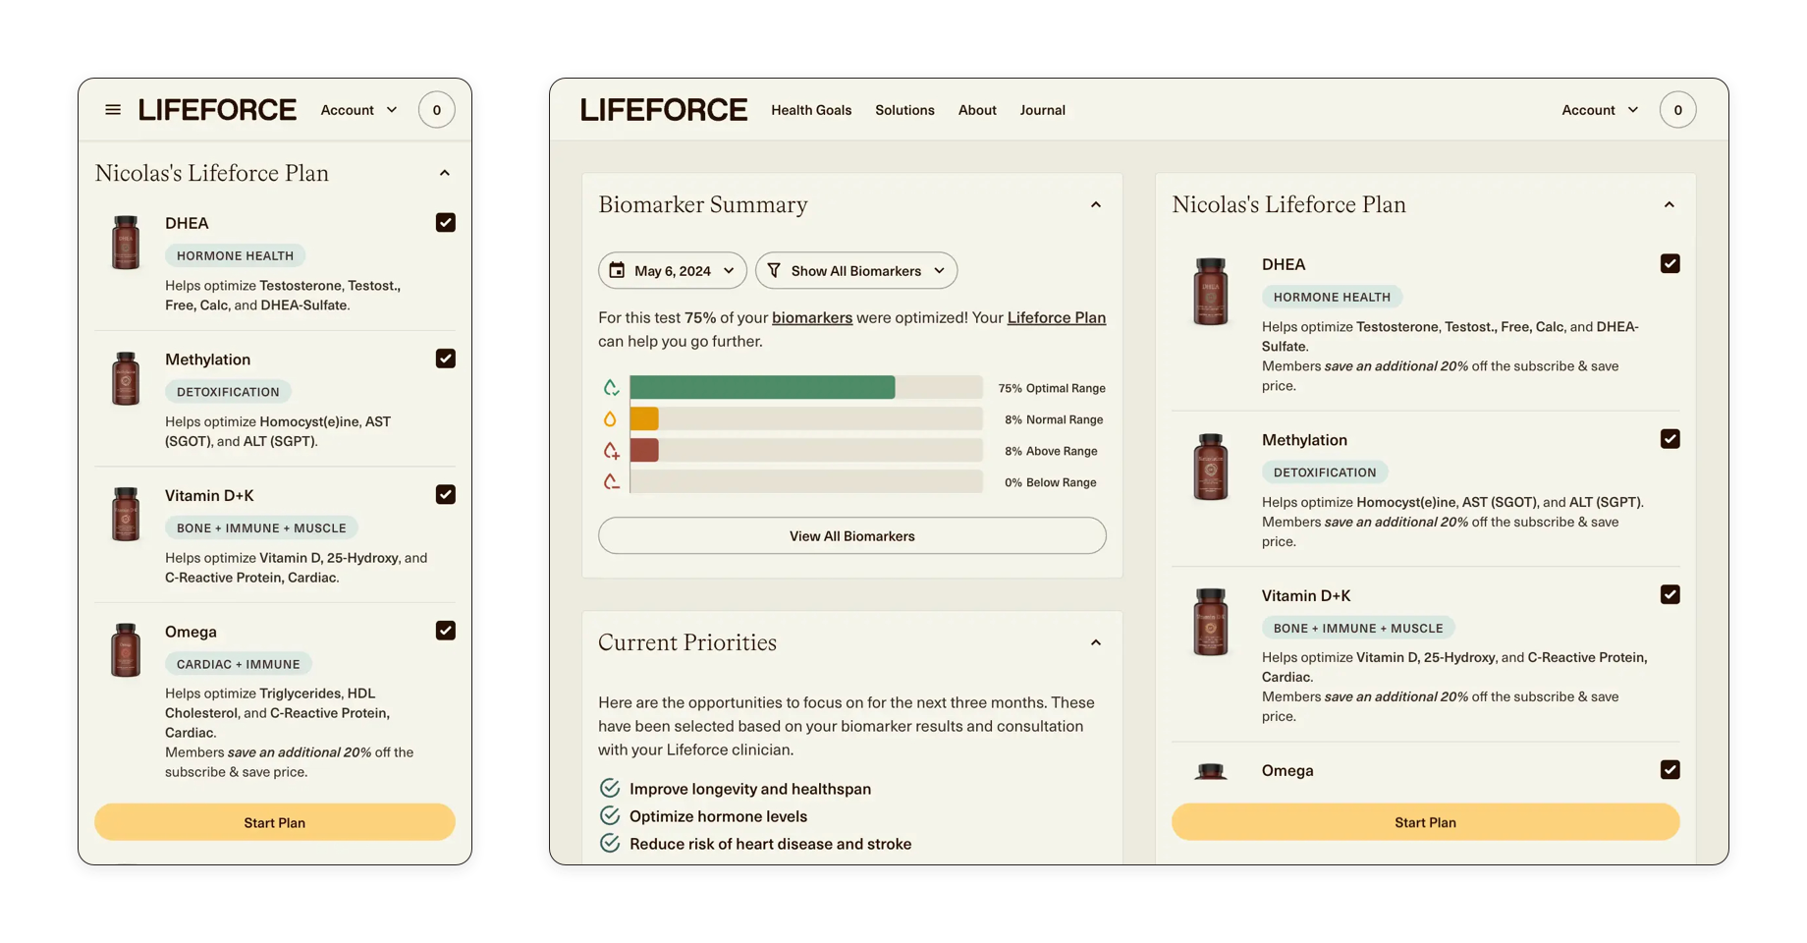Click checkmark icon beside Improve longevity and healthspan
The height and width of the screenshot is (943, 1807).
[610, 789]
